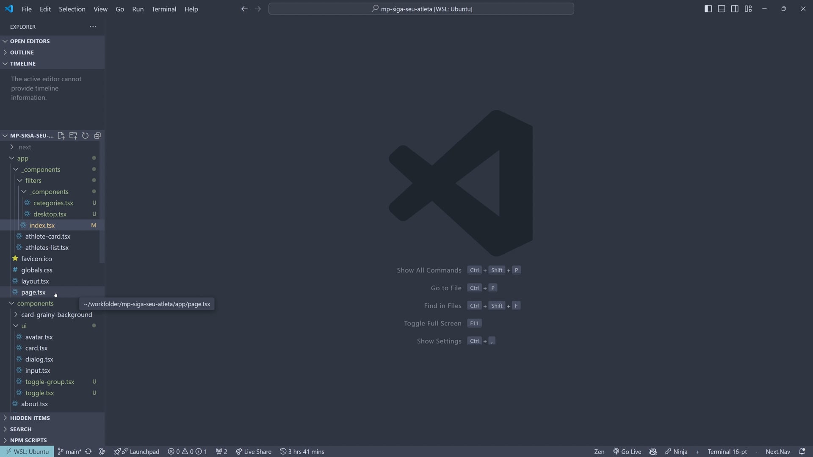
Task: Click the VS Code logo icon
Action: (x=9, y=9)
